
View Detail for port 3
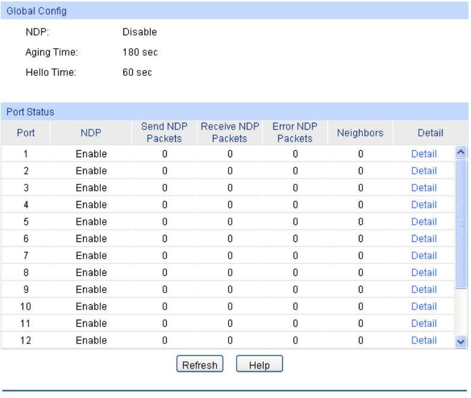pyautogui.click(x=424, y=188)
